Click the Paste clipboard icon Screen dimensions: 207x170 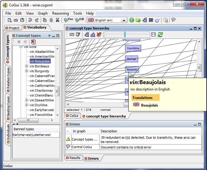pyautogui.click(x=51, y=20)
